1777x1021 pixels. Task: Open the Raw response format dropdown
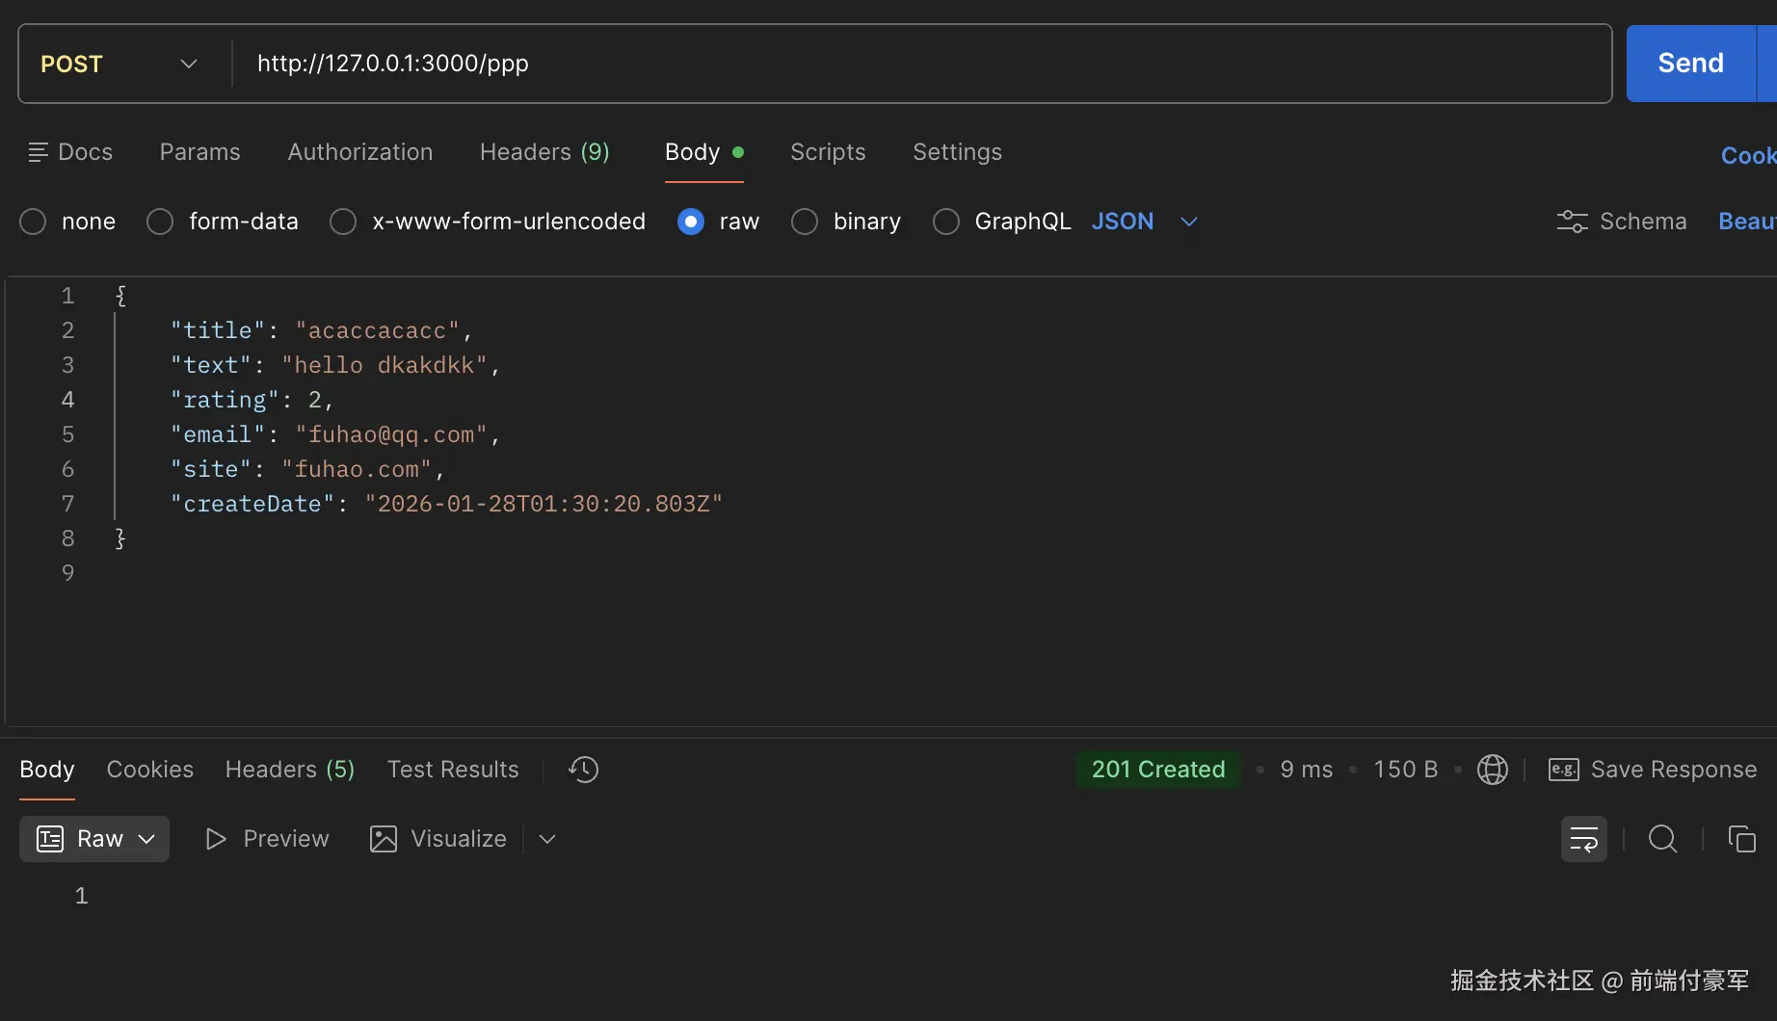click(x=94, y=839)
